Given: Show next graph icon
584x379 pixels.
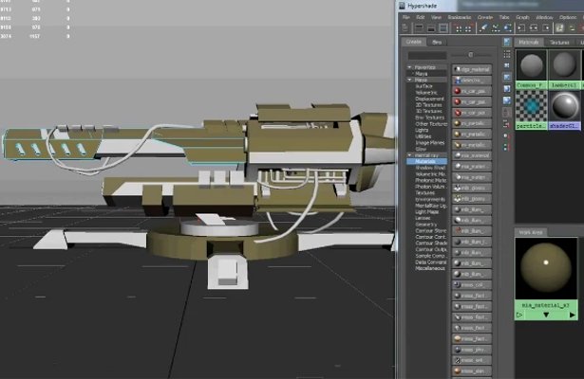Looking at the screenshot, I should click(468, 28).
